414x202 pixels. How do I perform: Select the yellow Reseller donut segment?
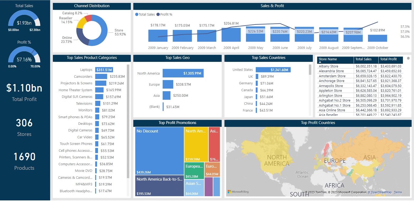click(81, 23)
